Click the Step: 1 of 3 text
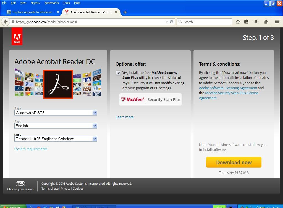The image size is (283, 208). 258,38
